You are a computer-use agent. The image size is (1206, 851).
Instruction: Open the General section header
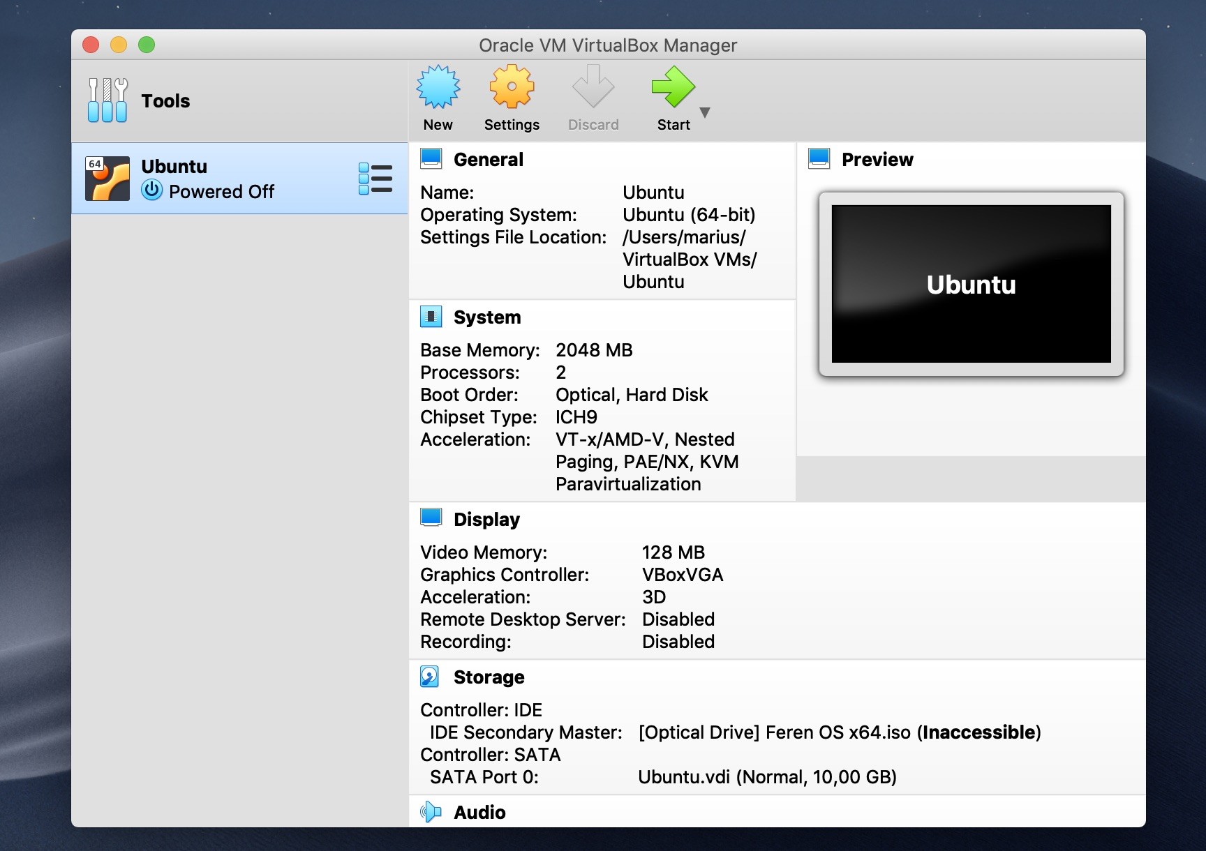pos(488,160)
